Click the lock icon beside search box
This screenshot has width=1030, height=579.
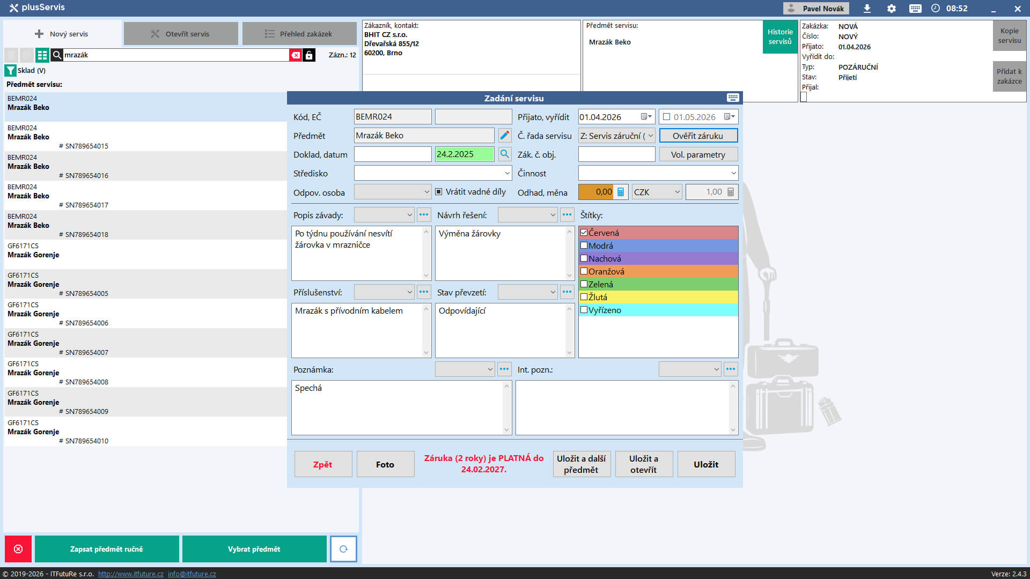(x=309, y=55)
